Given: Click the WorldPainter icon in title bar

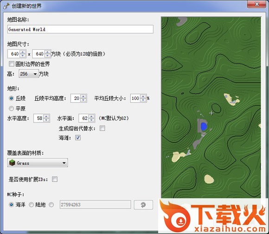Looking at the screenshot, I should click(x=6, y=6).
